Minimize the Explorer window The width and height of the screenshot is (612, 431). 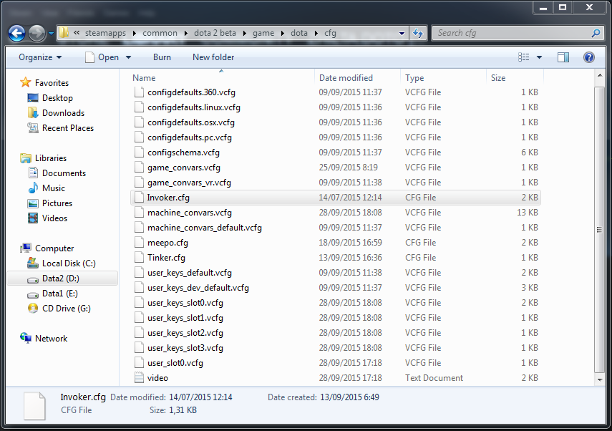[x=543, y=7]
